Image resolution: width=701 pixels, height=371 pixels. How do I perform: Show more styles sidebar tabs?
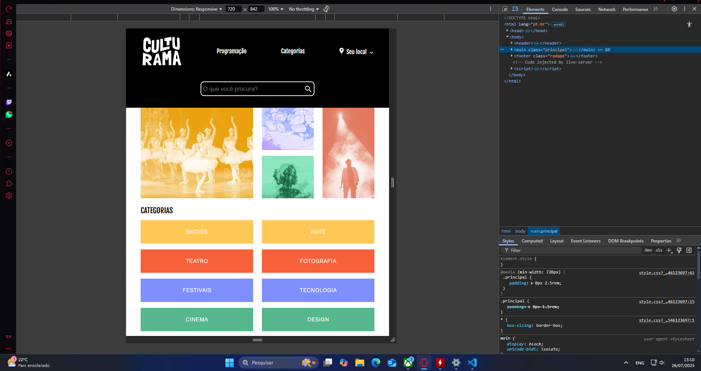pyautogui.click(x=679, y=241)
